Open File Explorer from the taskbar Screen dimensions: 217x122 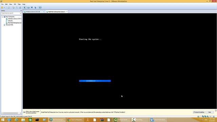23,120
